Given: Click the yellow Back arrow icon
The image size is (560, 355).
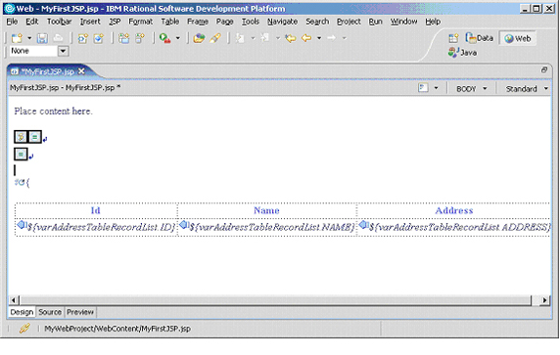Looking at the screenshot, I should pyautogui.click(x=306, y=38).
